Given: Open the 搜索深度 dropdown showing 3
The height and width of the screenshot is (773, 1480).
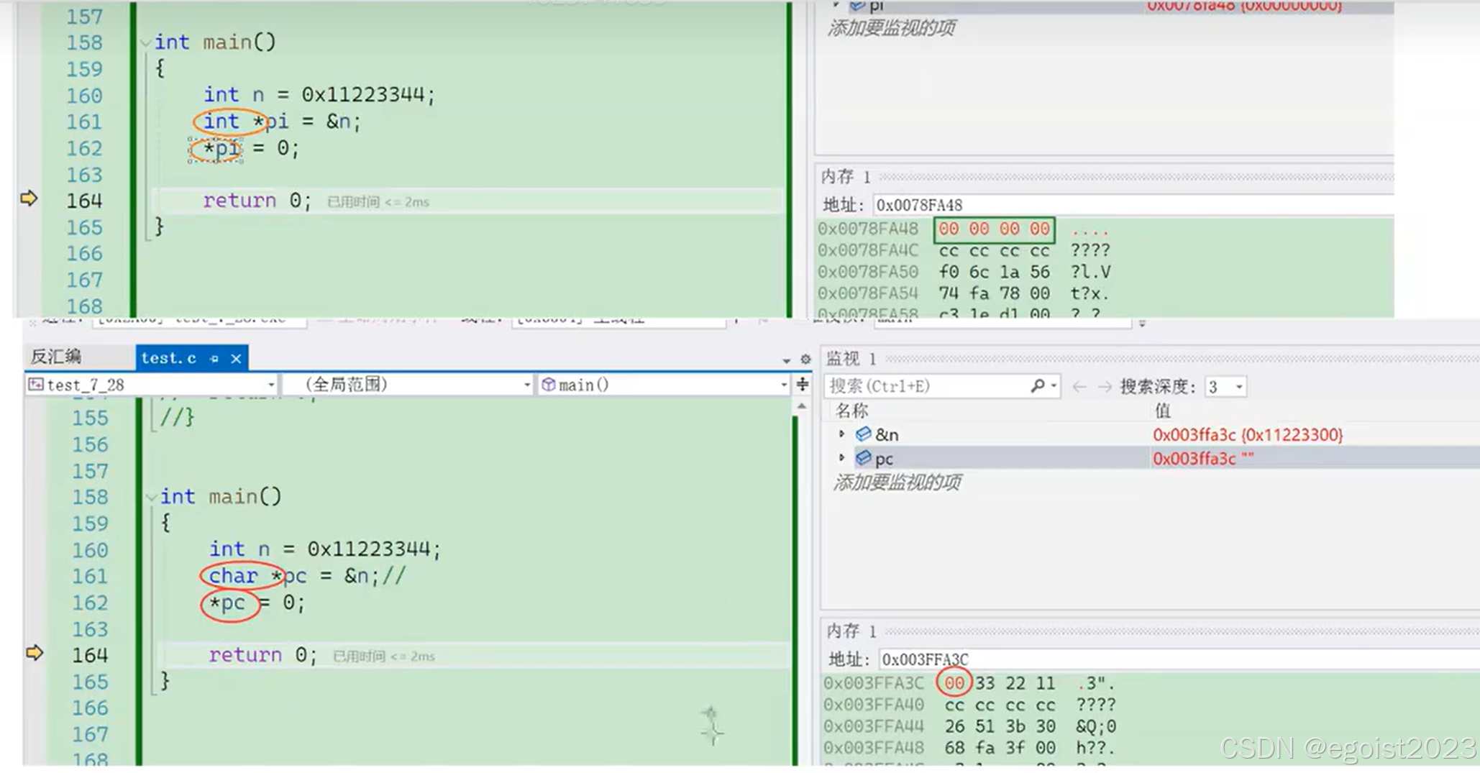Looking at the screenshot, I should [x=1225, y=387].
